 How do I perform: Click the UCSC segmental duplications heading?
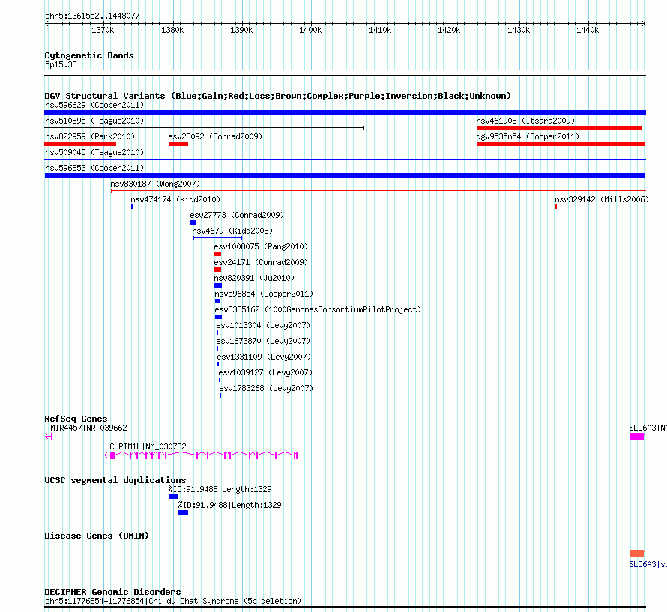(115, 480)
